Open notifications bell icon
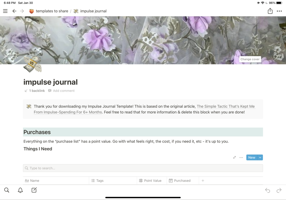The width and height of the screenshot is (286, 200). [x=20, y=190]
